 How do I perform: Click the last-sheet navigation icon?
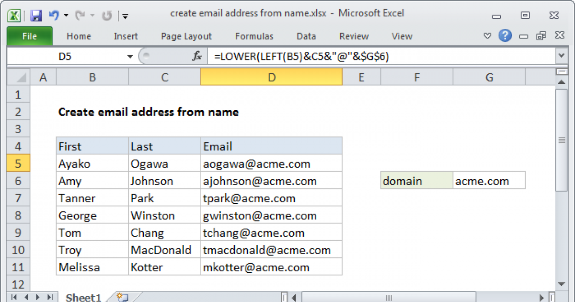[x=51, y=297]
